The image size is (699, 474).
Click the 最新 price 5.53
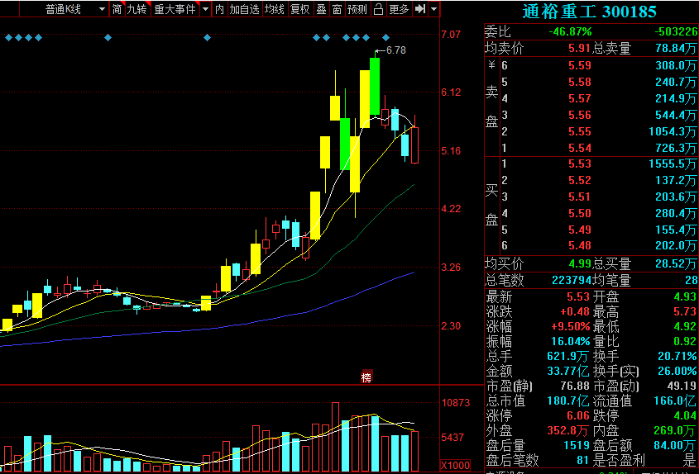pyautogui.click(x=577, y=296)
